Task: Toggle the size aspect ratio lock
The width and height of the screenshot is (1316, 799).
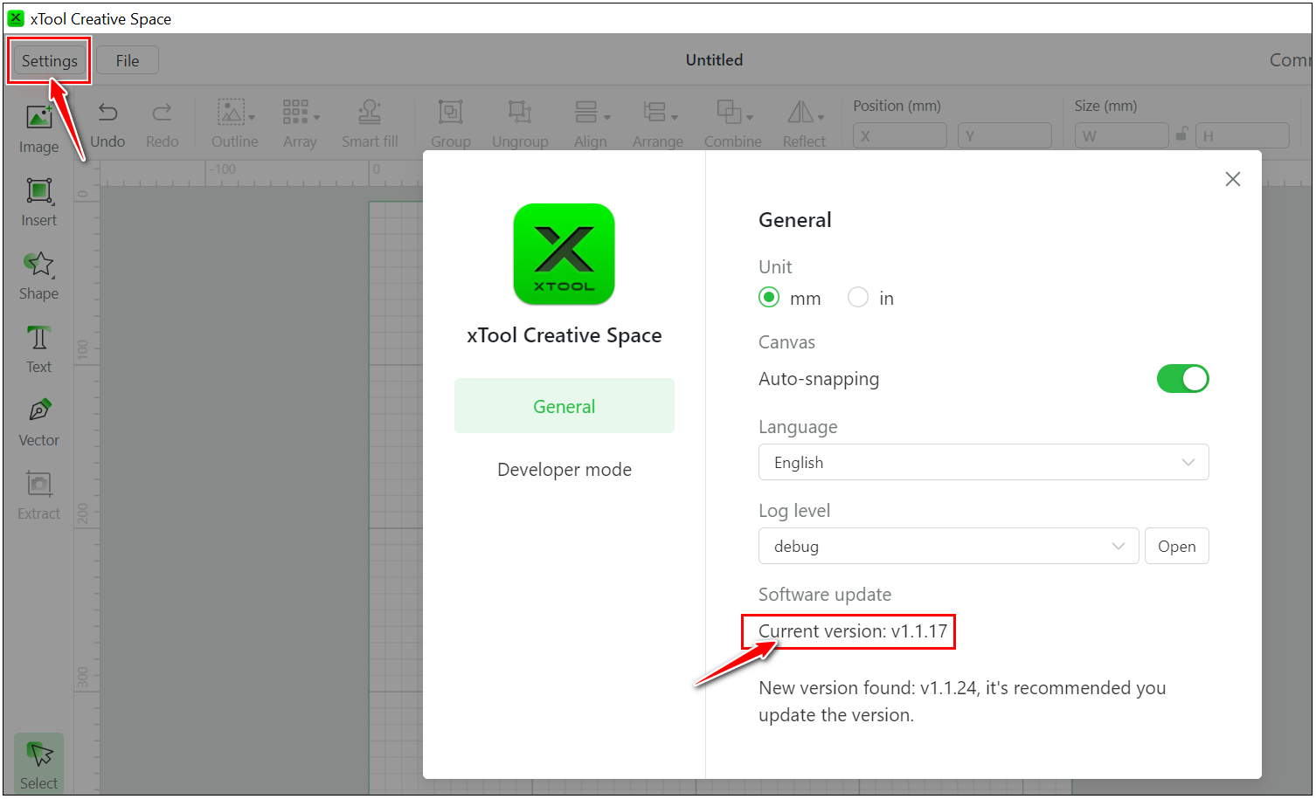Action: [1181, 134]
